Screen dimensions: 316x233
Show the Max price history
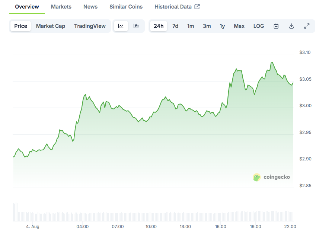pyautogui.click(x=239, y=26)
